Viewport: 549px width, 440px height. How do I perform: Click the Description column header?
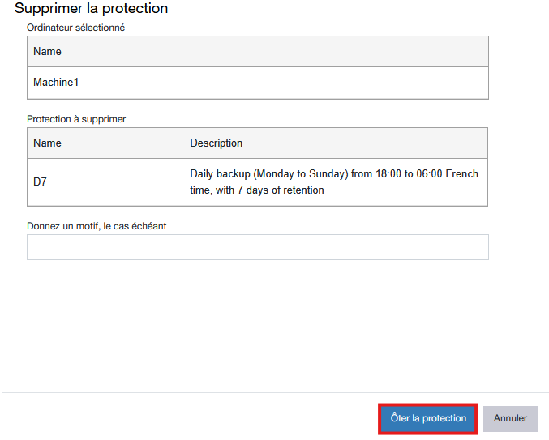(216, 143)
